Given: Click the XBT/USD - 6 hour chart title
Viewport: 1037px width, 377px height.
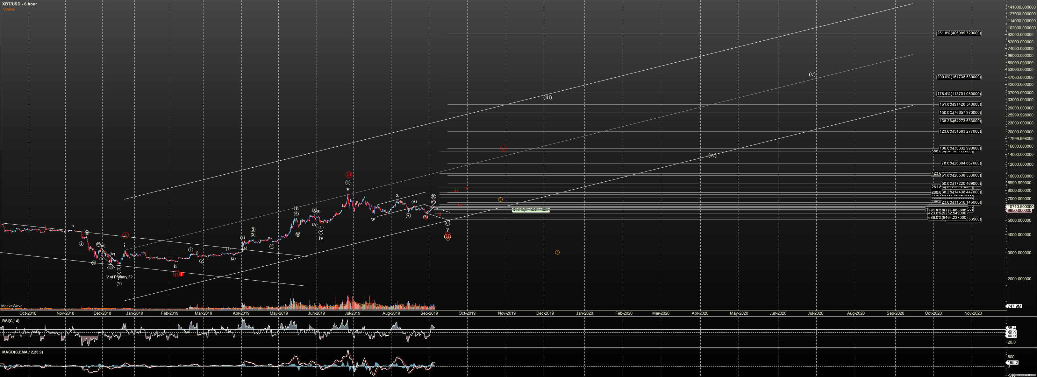Looking at the screenshot, I should [19, 4].
